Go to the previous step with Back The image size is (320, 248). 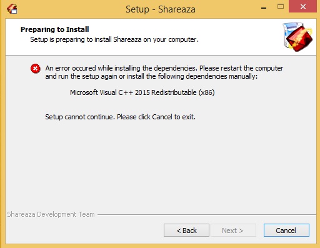coord(186,231)
